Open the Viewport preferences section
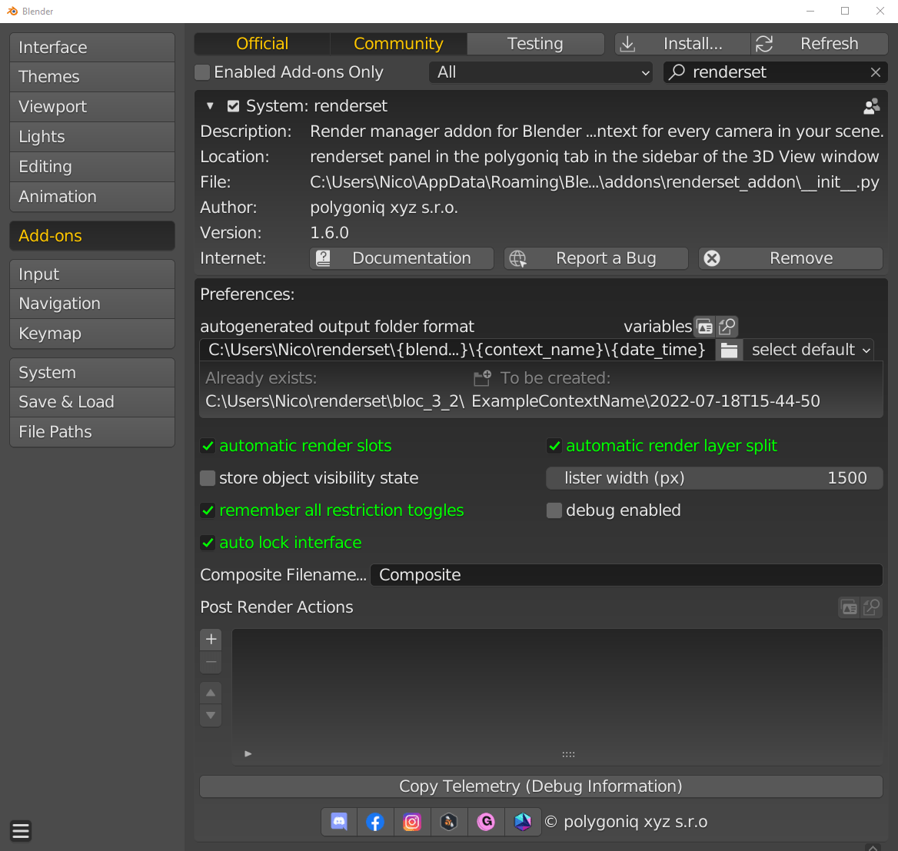Image resolution: width=898 pixels, height=851 pixels. coord(92,107)
